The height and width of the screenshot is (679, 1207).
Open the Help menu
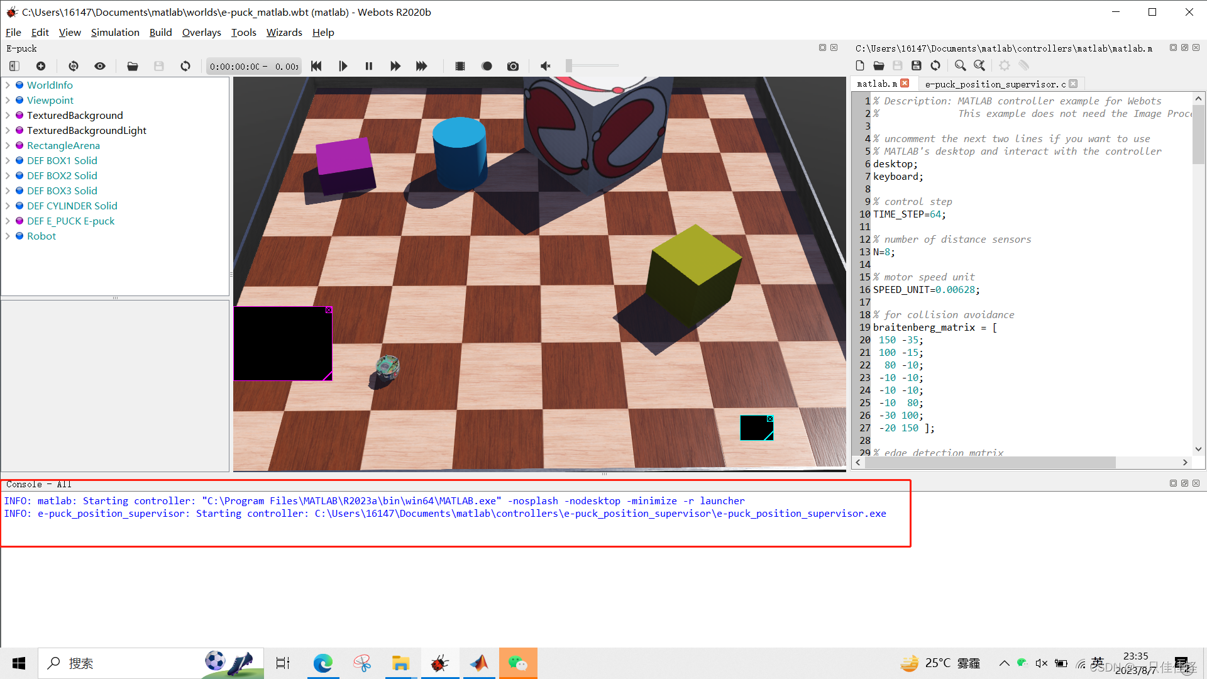(323, 32)
